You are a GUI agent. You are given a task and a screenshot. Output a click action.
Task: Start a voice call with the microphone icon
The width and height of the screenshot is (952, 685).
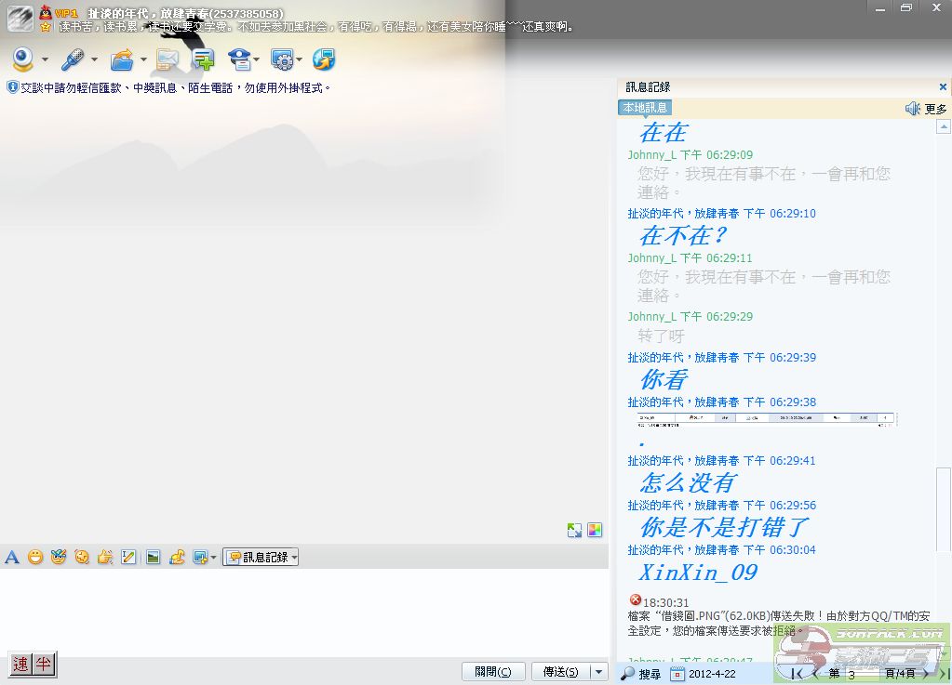(73, 60)
